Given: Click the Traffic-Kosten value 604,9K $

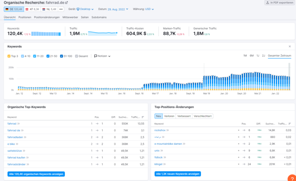Looking at the screenshot, I should point(136,34).
